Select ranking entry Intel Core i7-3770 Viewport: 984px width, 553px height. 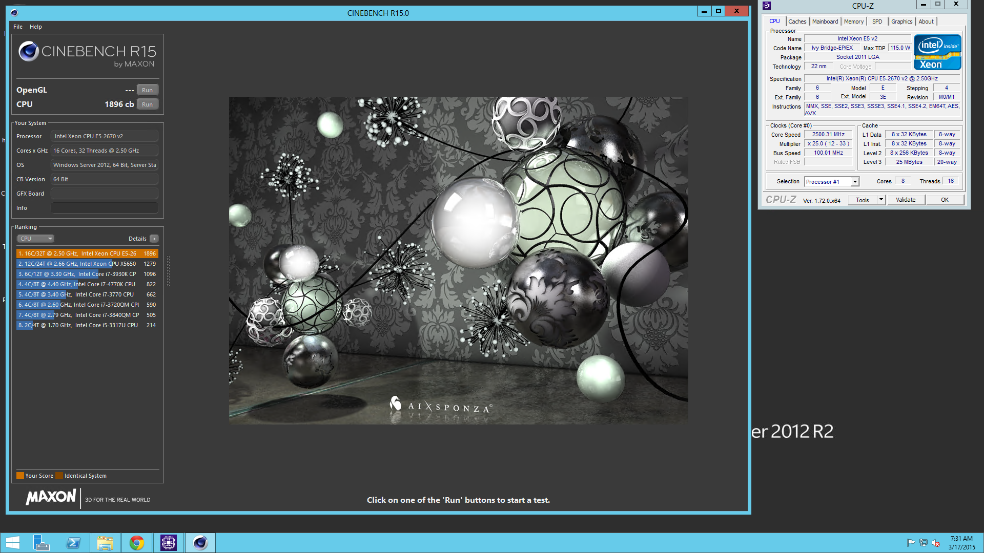[x=87, y=294]
